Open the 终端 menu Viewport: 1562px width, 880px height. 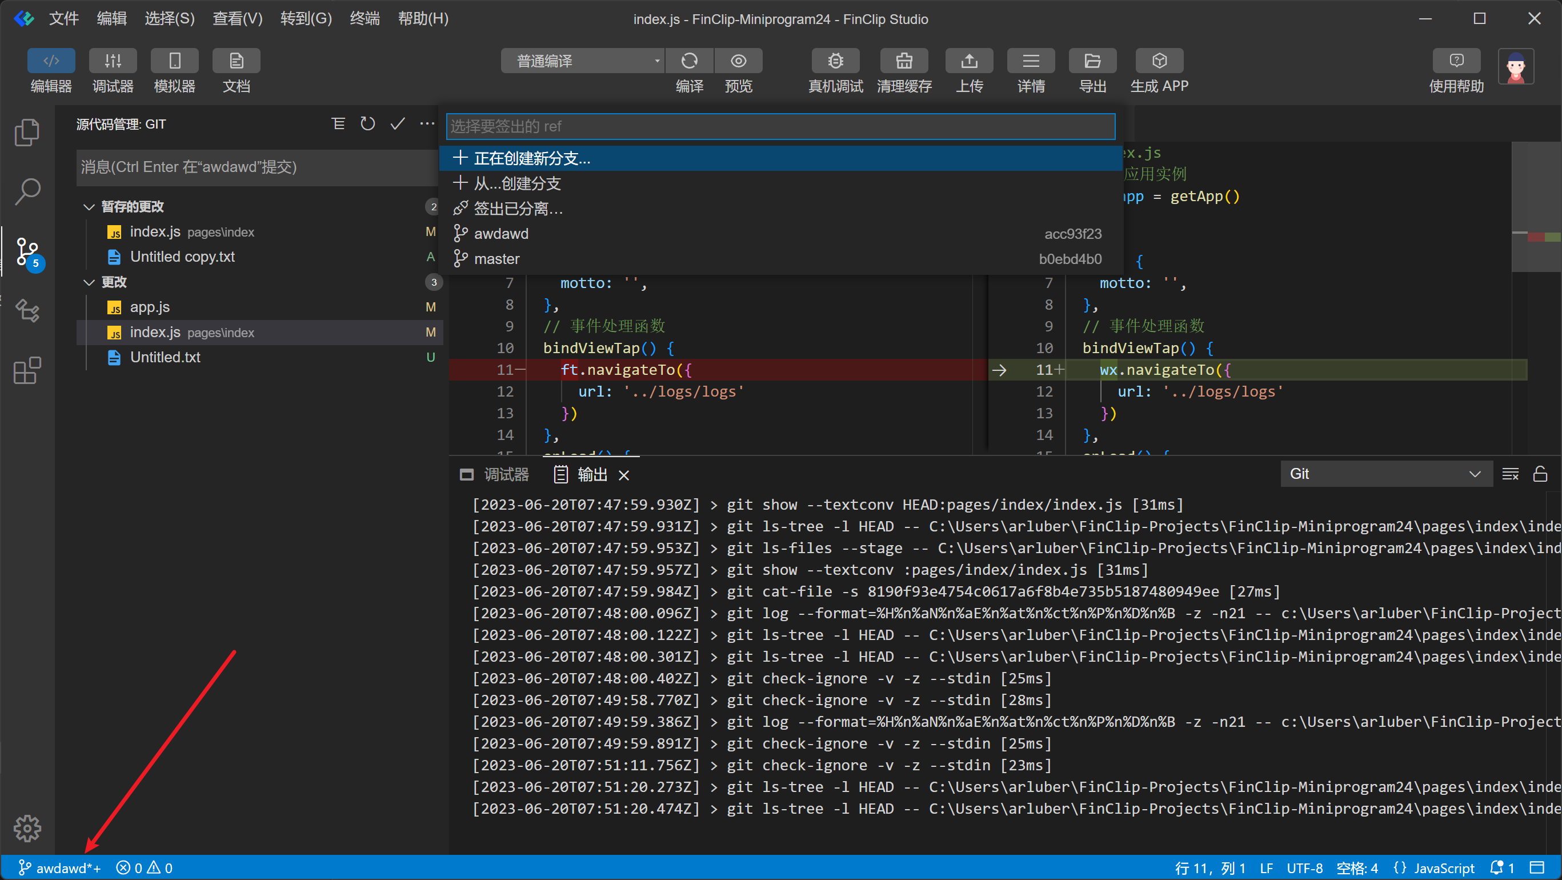(x=365, y=19)
